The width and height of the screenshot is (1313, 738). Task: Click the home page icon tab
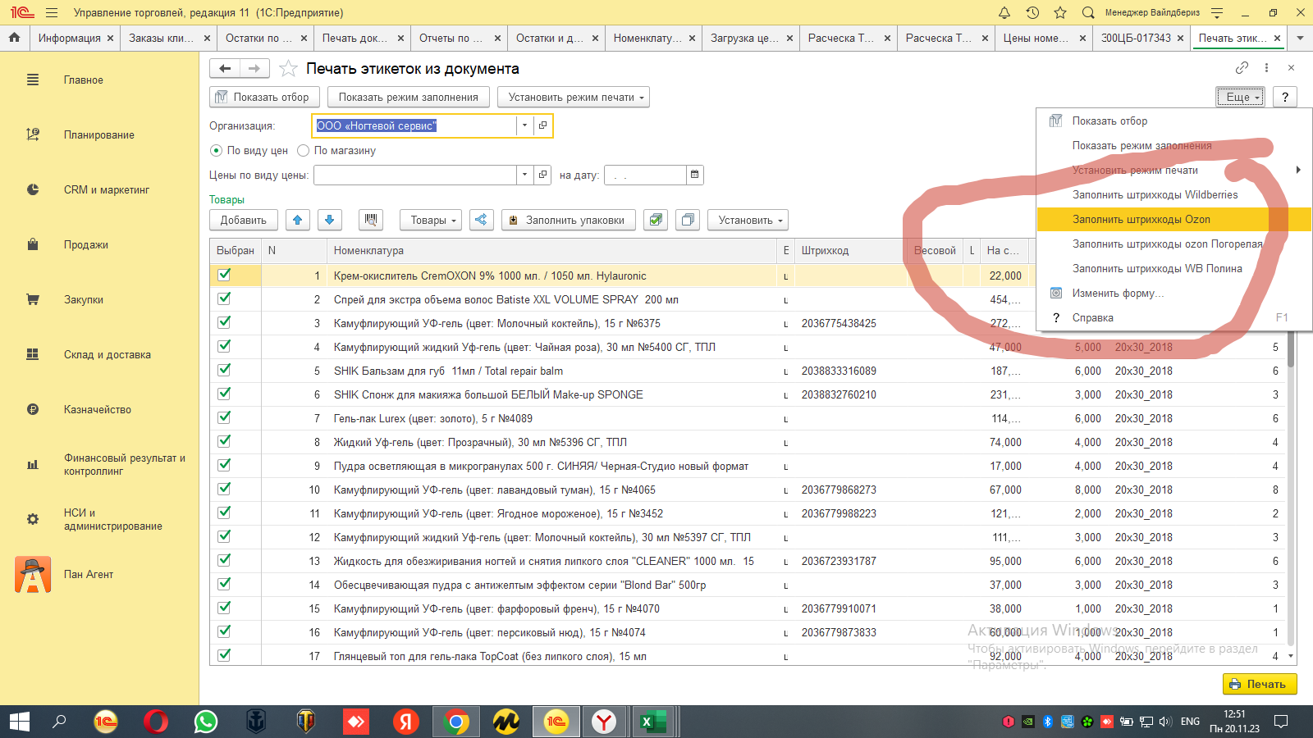pos(14,38)
